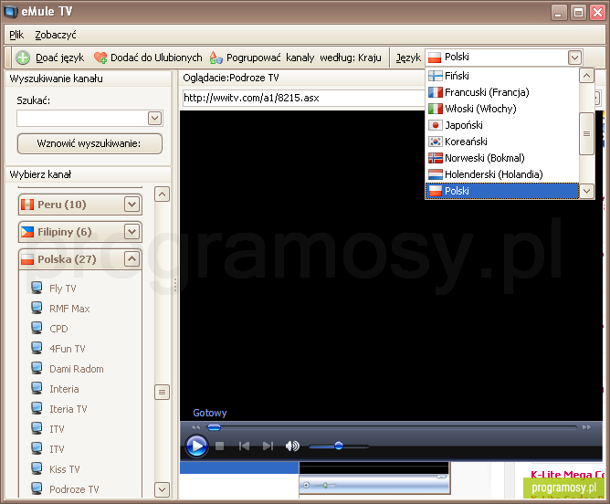Click the rewind arrows on seek bar

coord(196,427)
